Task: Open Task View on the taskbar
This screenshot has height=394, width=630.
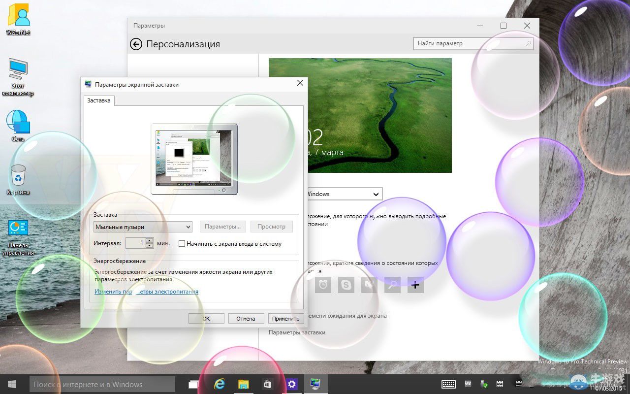Action: 193,384
